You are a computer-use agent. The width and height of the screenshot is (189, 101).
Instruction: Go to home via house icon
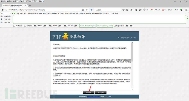click(136, 10)
